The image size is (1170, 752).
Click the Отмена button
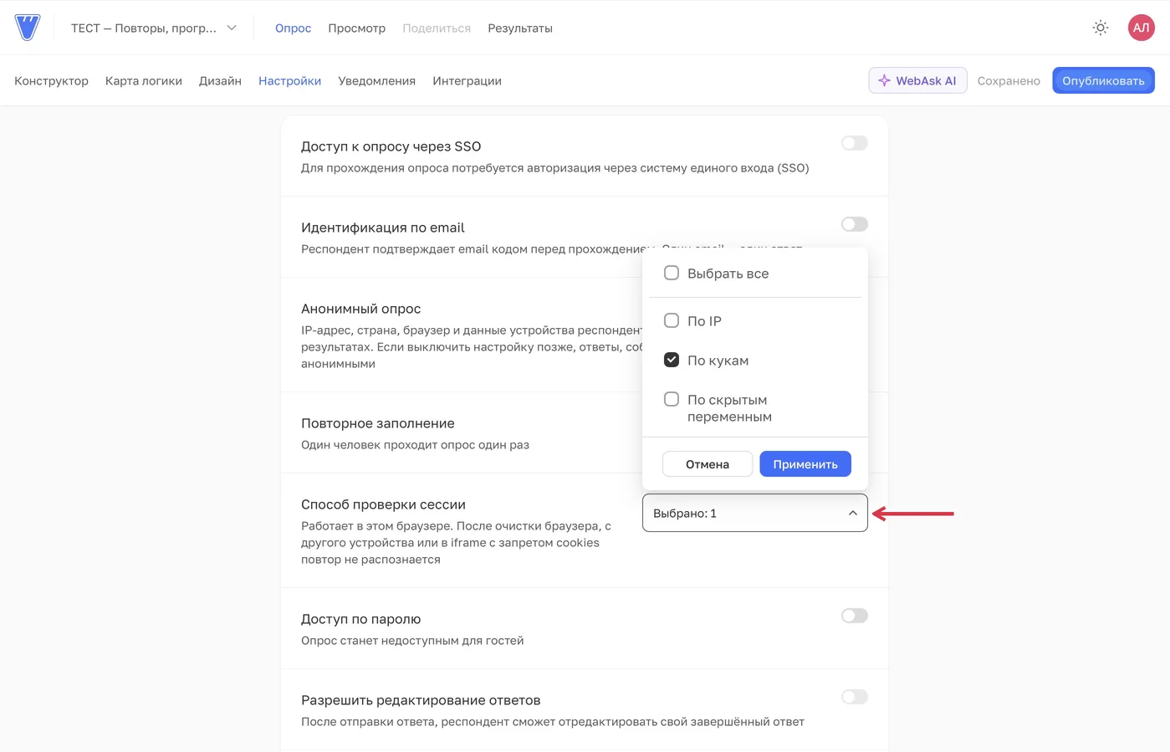(x=708, y=464)
